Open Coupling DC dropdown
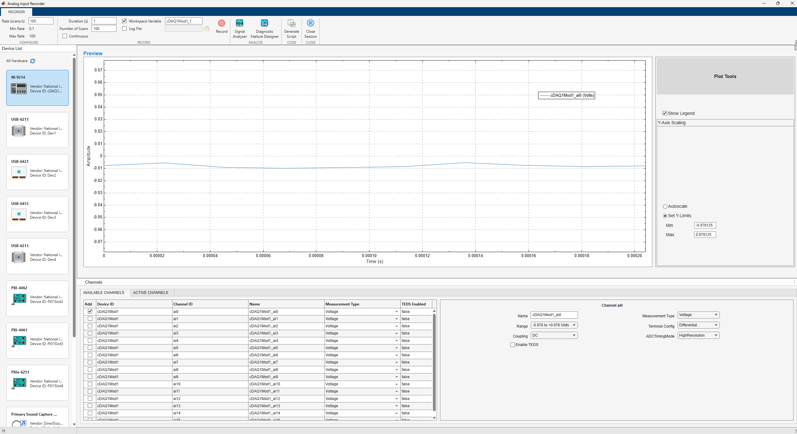 pyautogui.click(x=554, y=335)
